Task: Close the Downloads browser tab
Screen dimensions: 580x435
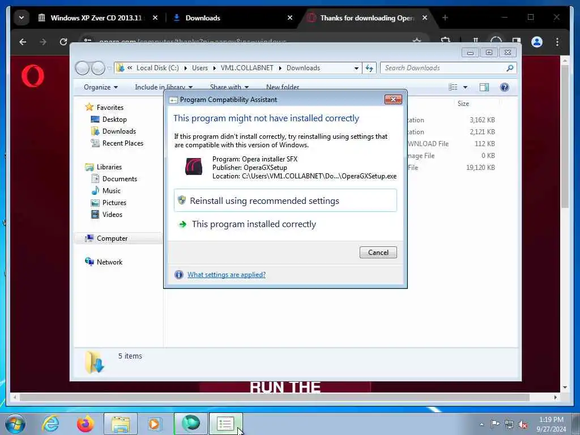Action: point(290,18)
